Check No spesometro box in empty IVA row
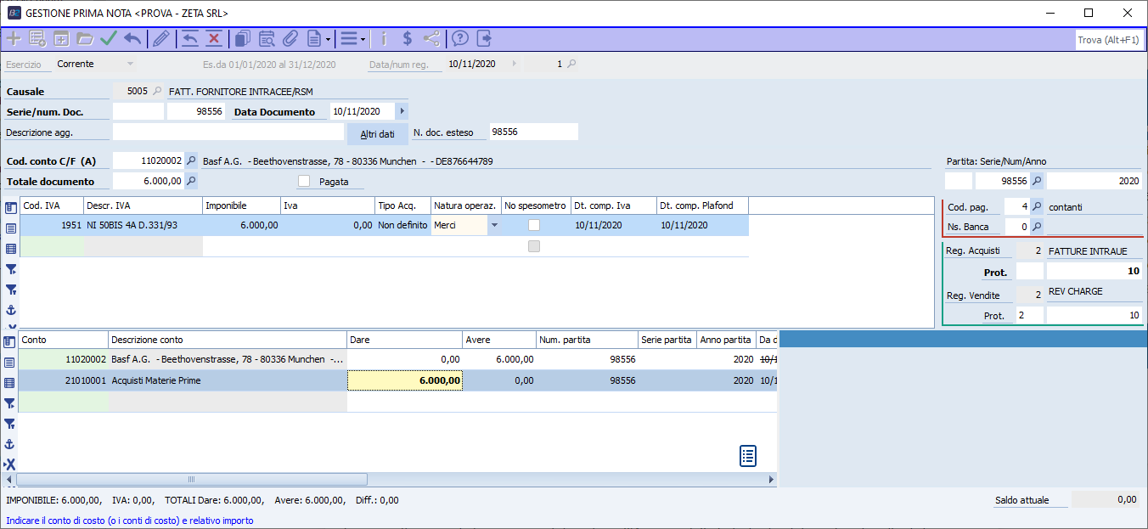The width and height of the screenshot is (1148, 529). tap(534, 246)
